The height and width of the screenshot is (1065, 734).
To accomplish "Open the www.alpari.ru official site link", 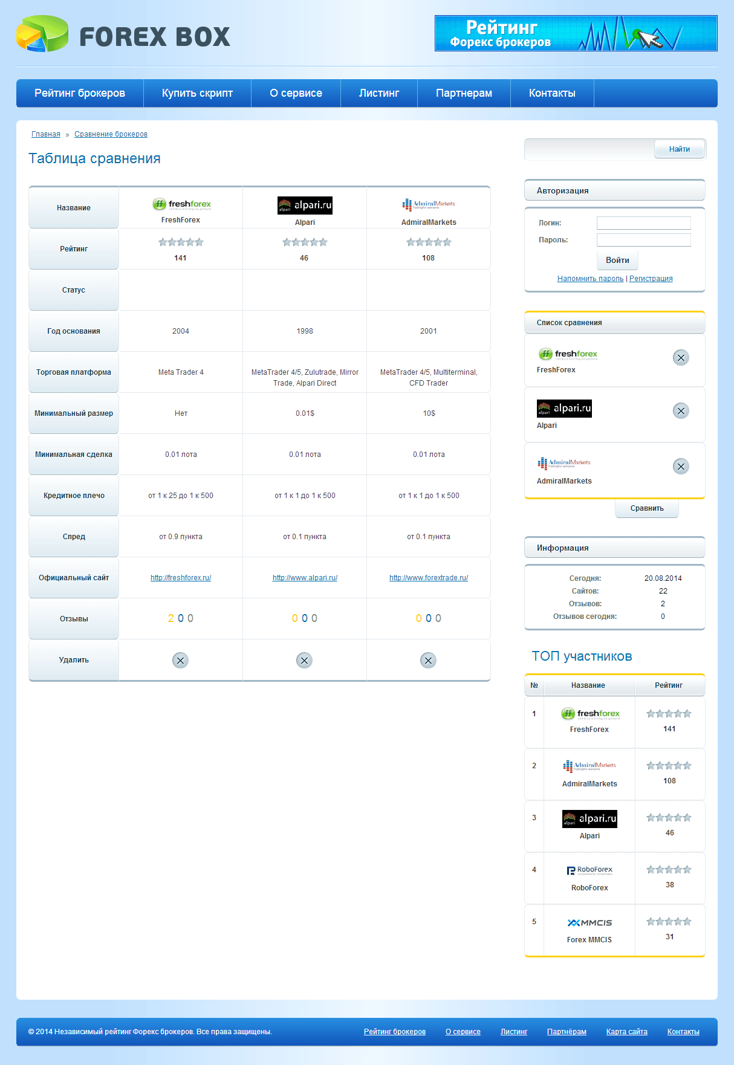I will point(305,578).
